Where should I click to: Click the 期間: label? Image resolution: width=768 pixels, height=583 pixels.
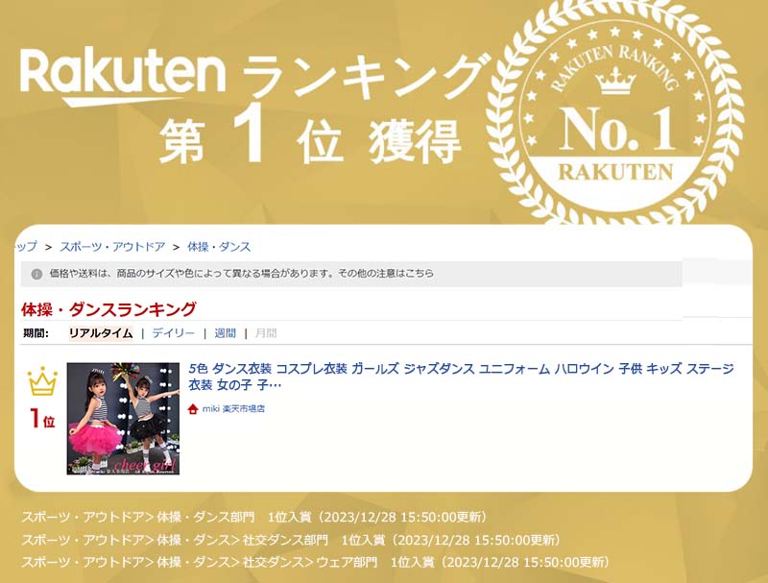pyautogui.click(x=36, y=333)
